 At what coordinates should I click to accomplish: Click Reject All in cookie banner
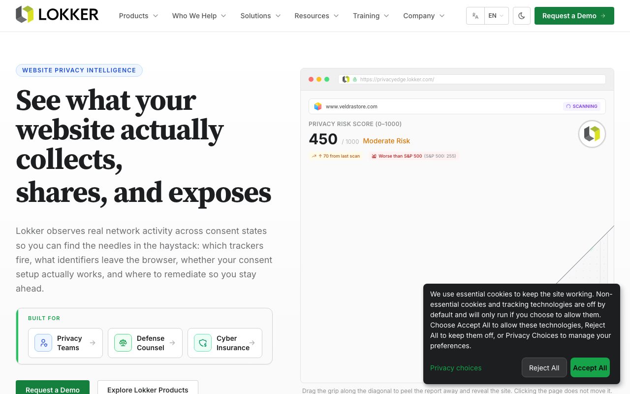pyautogui.click(x=544, y=368)
